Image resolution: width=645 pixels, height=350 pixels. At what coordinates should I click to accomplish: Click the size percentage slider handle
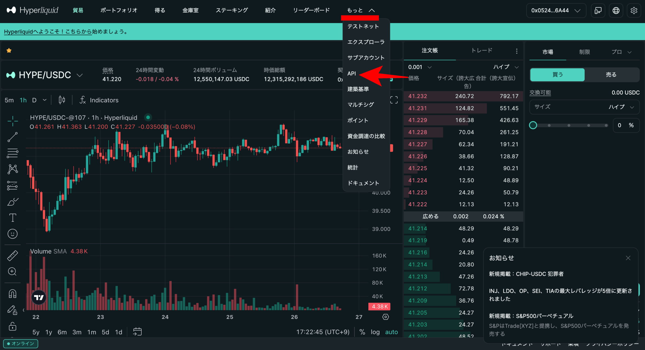(x=533, y=125)
